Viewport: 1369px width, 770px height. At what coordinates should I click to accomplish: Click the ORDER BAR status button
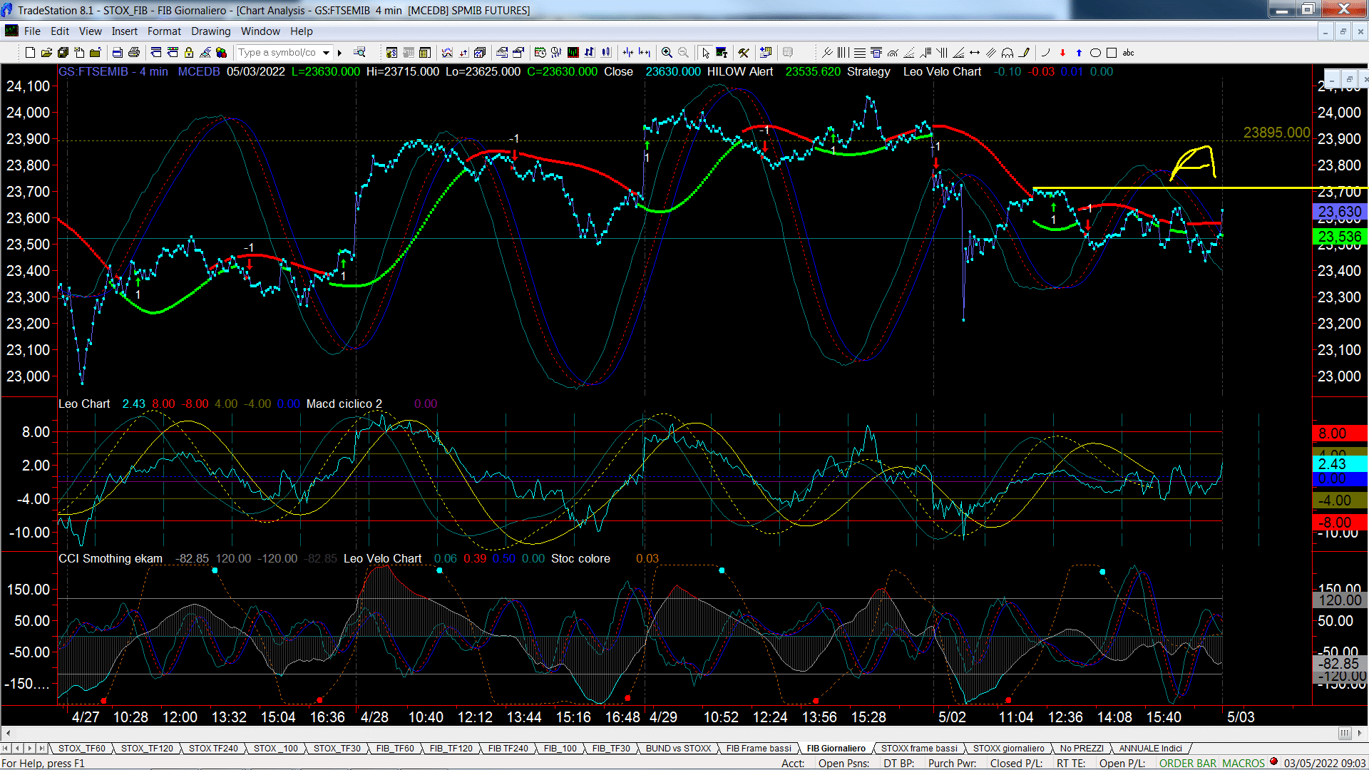click(1188, 764)
